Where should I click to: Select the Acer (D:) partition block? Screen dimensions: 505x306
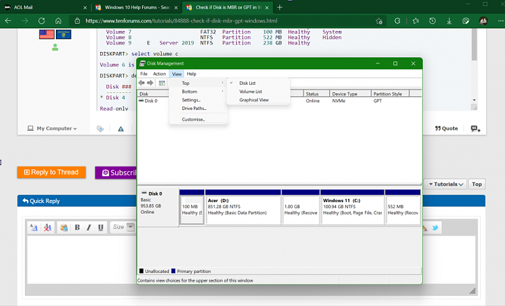click(x=243, y=207)
